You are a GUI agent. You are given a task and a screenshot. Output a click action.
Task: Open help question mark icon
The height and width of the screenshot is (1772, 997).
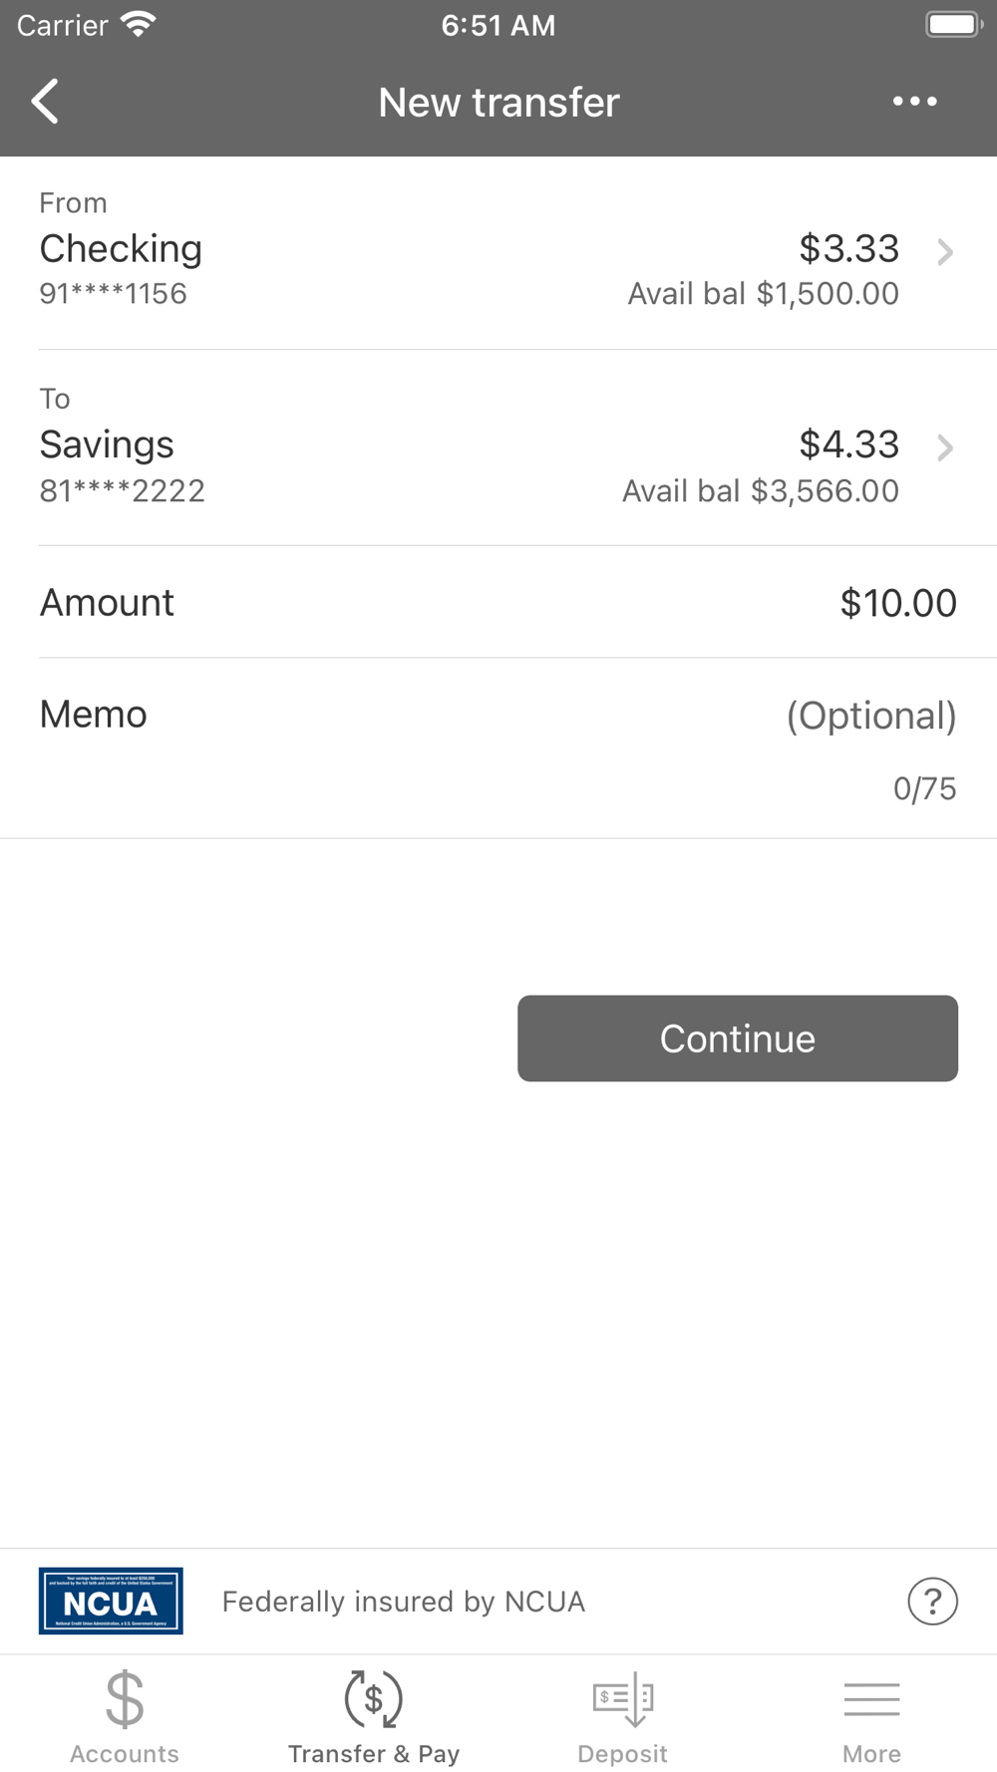pos(932,1601)
